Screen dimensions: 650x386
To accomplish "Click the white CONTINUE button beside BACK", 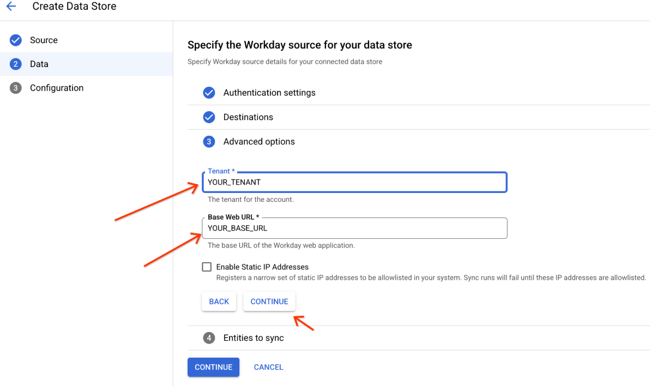I will [269, 301].
